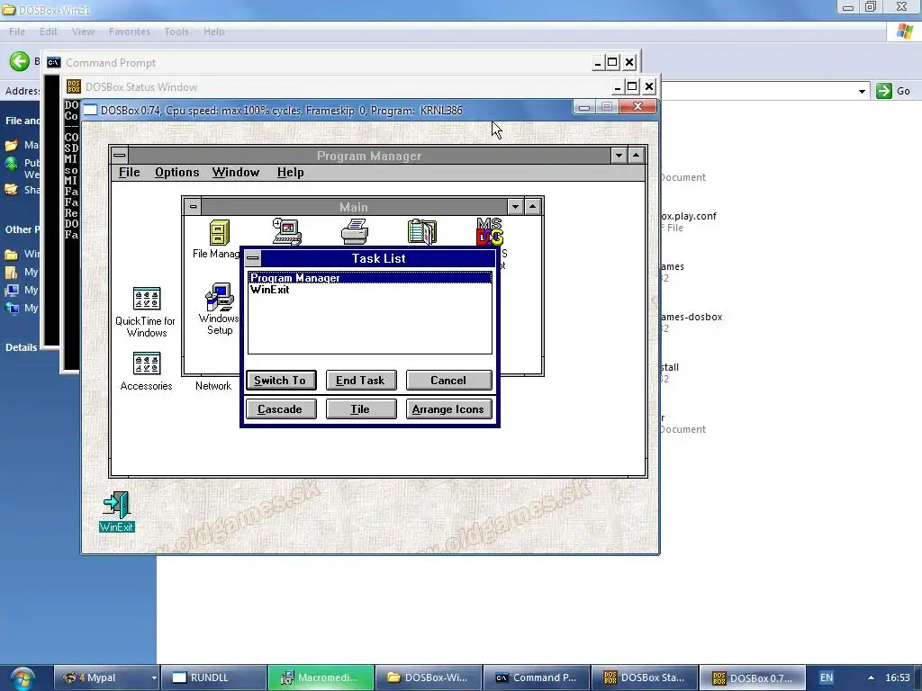Image resolution: width=922 pixels, height=691 pixels.
Task: Expand the Explorer address bar dropdown
Action: (x=862, y=91)
